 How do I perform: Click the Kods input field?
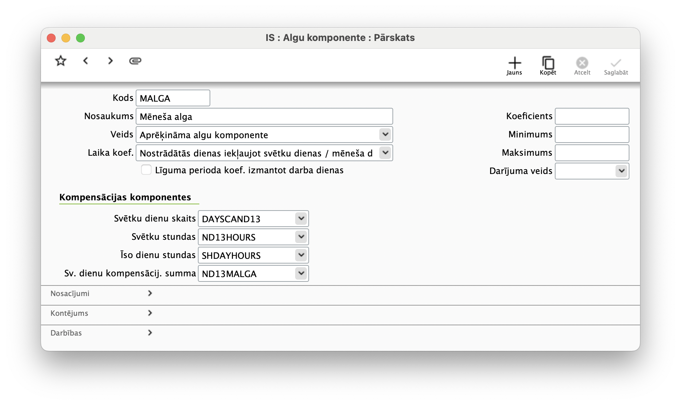[x=173, y=98]
